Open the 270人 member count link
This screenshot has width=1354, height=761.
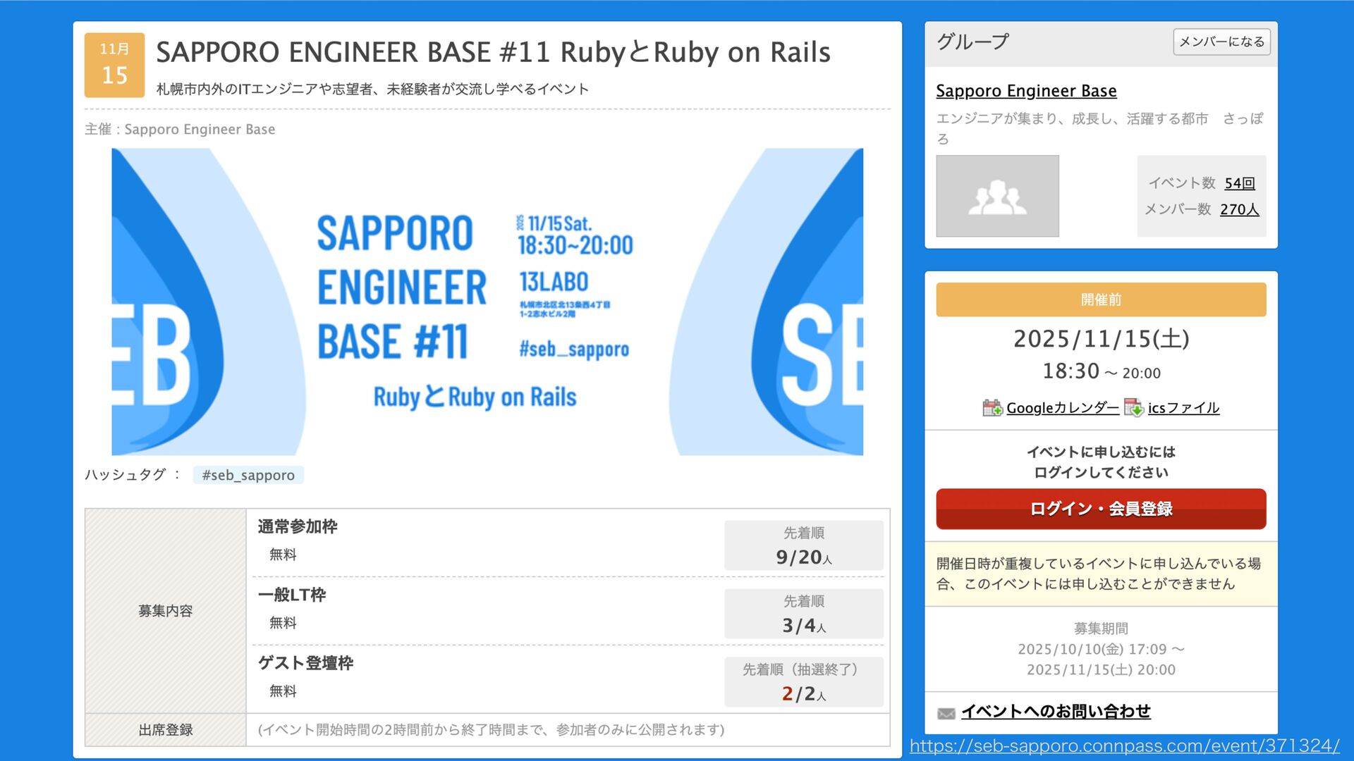[1239, 209]
